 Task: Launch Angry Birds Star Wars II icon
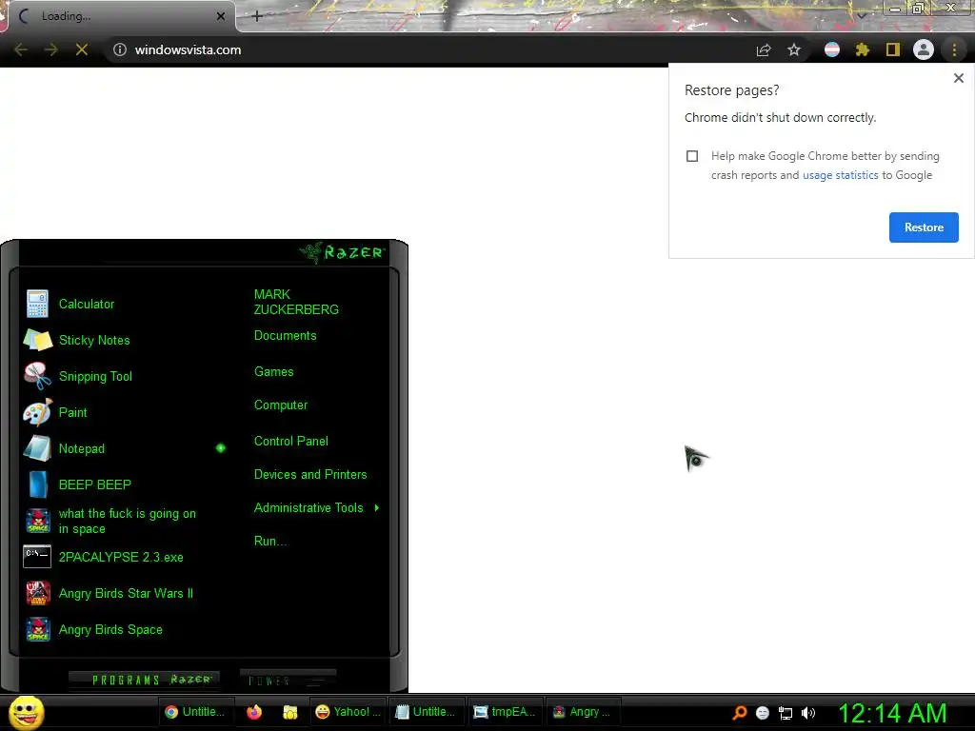[37, 593]
